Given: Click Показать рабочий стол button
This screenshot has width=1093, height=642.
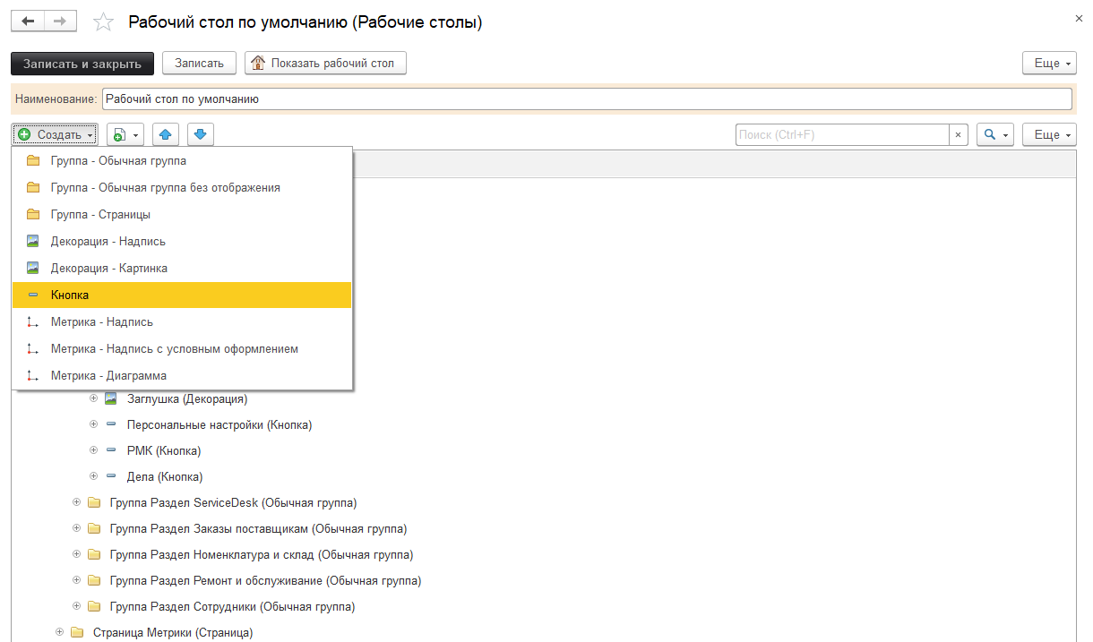Looking at the screenshot, I should click(326, 63).
